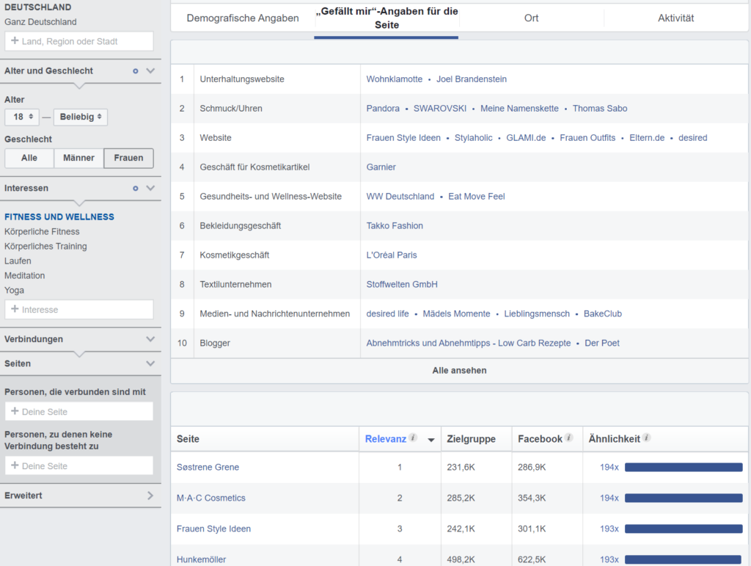Click the Relevanz sort arrow
Screen dimensions: 751x566
(431, 440)
